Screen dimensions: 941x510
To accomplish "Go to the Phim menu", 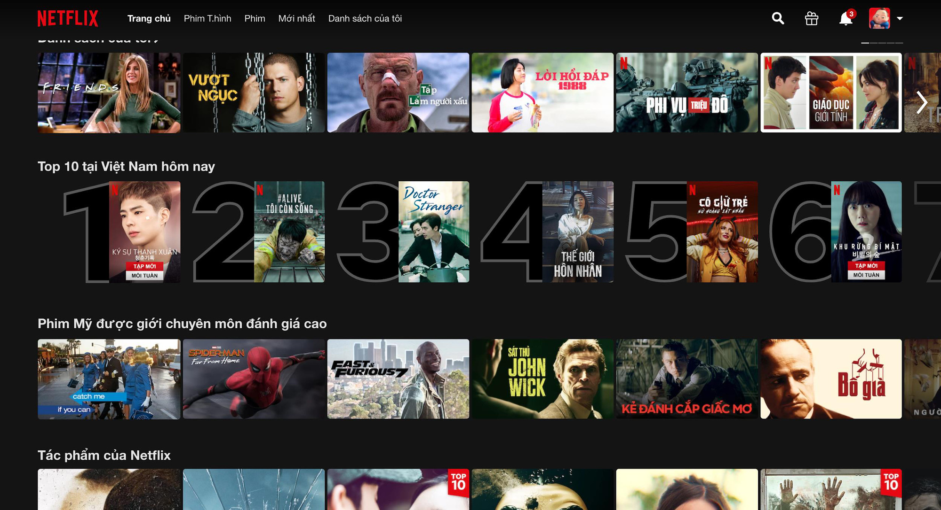I will 255,18.
